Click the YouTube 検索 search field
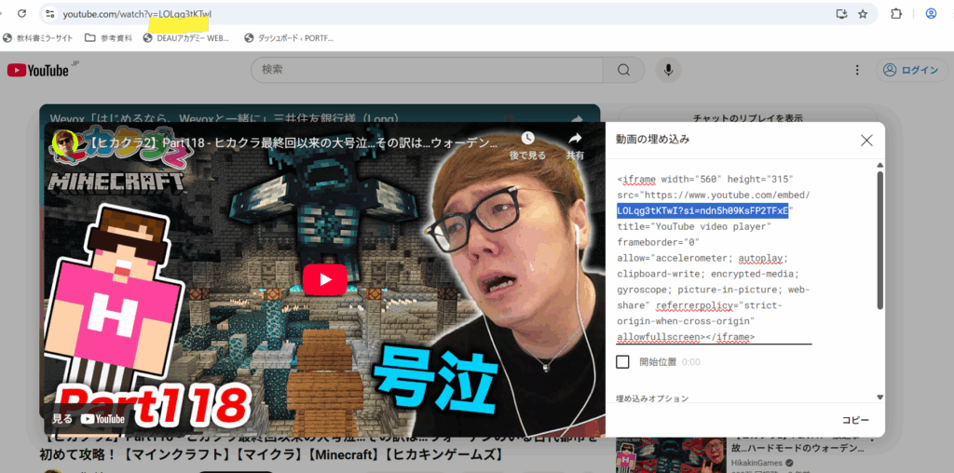 click(x=429, y=70)
